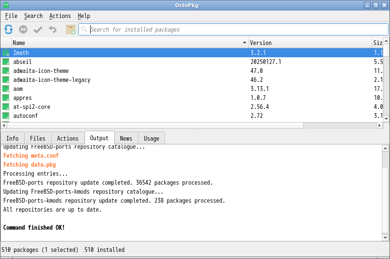Click version cell 3.13.1
This screenshot has width=390, height=259.
[260, 89]
